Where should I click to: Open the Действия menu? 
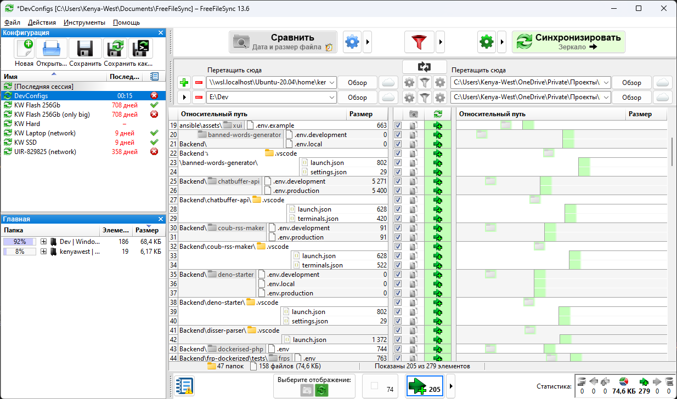42,22
